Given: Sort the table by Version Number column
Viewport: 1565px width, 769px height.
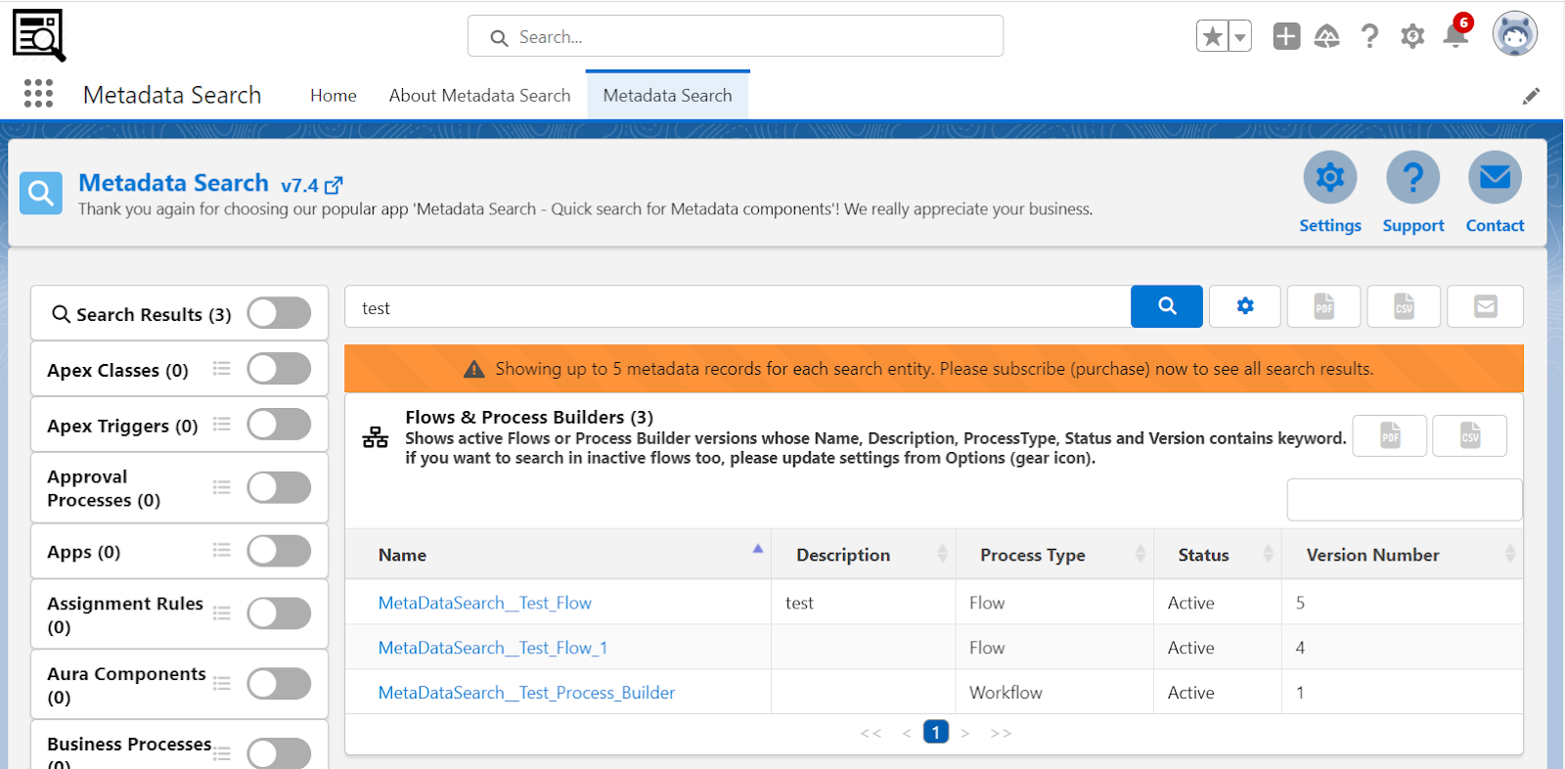Looking at the screenshot, I should click(1402, 555).
